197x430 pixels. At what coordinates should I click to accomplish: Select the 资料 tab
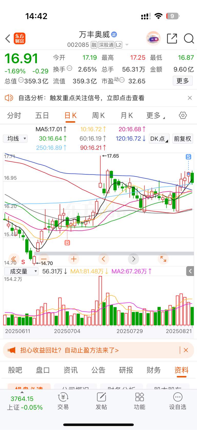(181, 370)
